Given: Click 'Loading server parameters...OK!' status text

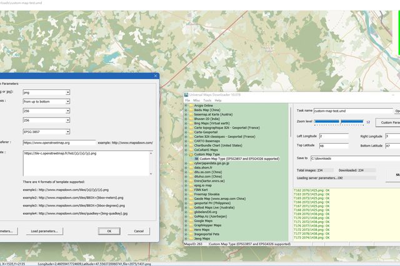Looking at the screenshot, I should click(319, 178).
